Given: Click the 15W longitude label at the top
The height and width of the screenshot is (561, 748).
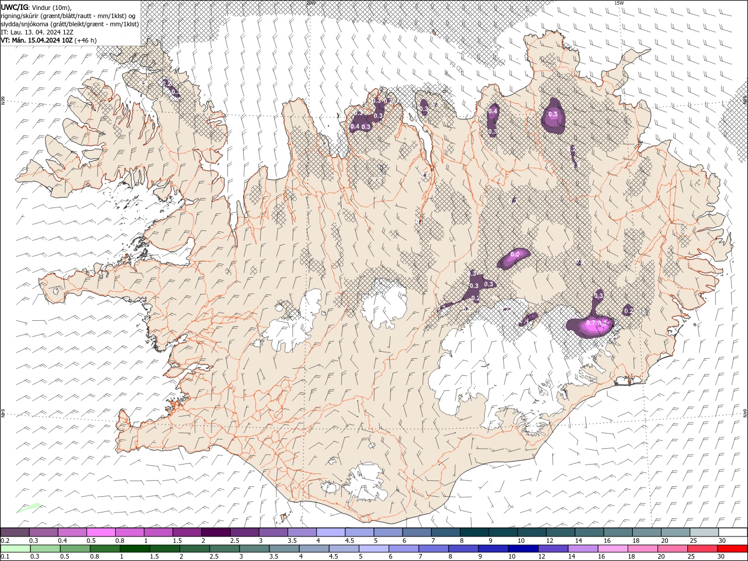Looking at the screenshot, I should pos(619,3).
